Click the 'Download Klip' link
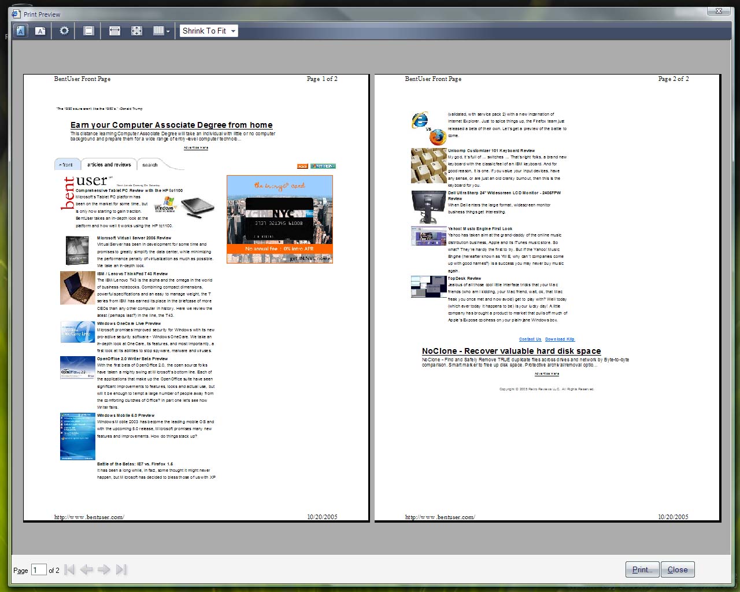The height and width of the screenshot is (592, 740). [x=560, y=339]
